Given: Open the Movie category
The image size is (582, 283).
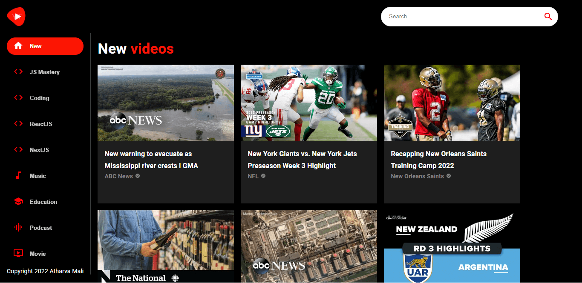Looking at the screenshot, I should click(45, 254).
